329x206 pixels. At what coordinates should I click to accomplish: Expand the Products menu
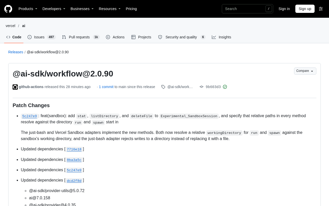point(28,9)
